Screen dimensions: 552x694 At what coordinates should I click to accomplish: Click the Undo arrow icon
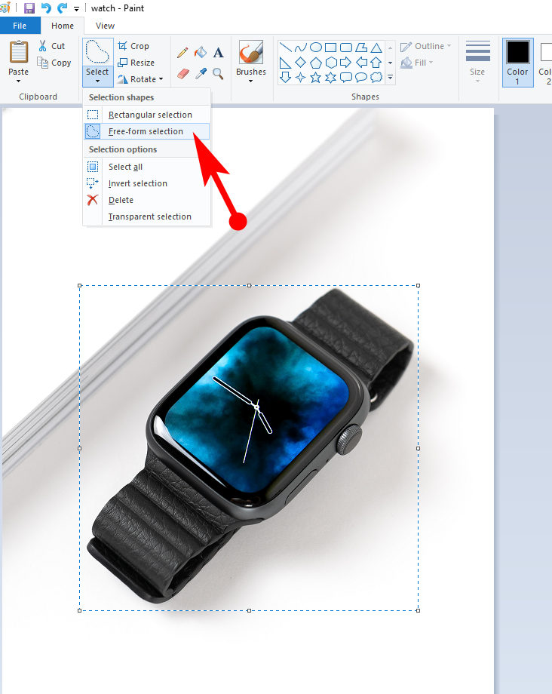coord(46,8)
